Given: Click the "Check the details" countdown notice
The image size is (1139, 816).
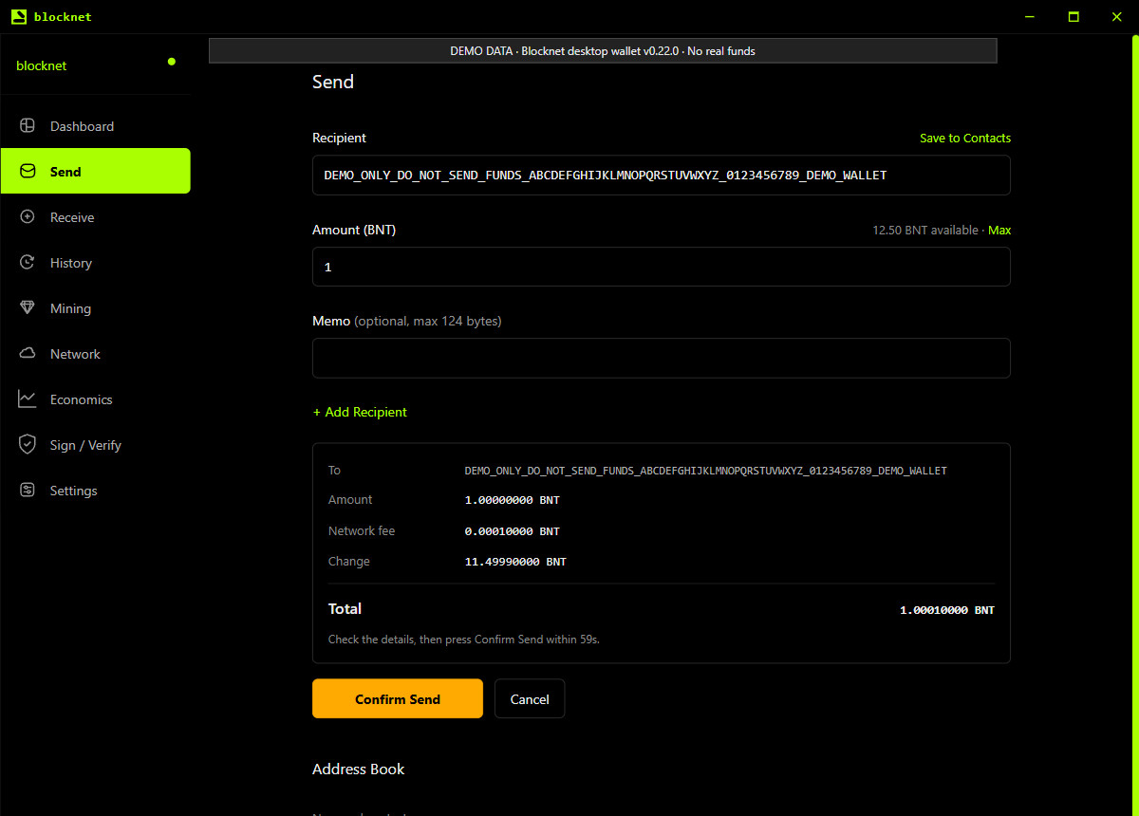Looking at the screenshot, I should click(x=464, y=640).
